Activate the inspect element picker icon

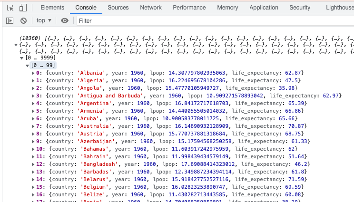click(10, 8)
